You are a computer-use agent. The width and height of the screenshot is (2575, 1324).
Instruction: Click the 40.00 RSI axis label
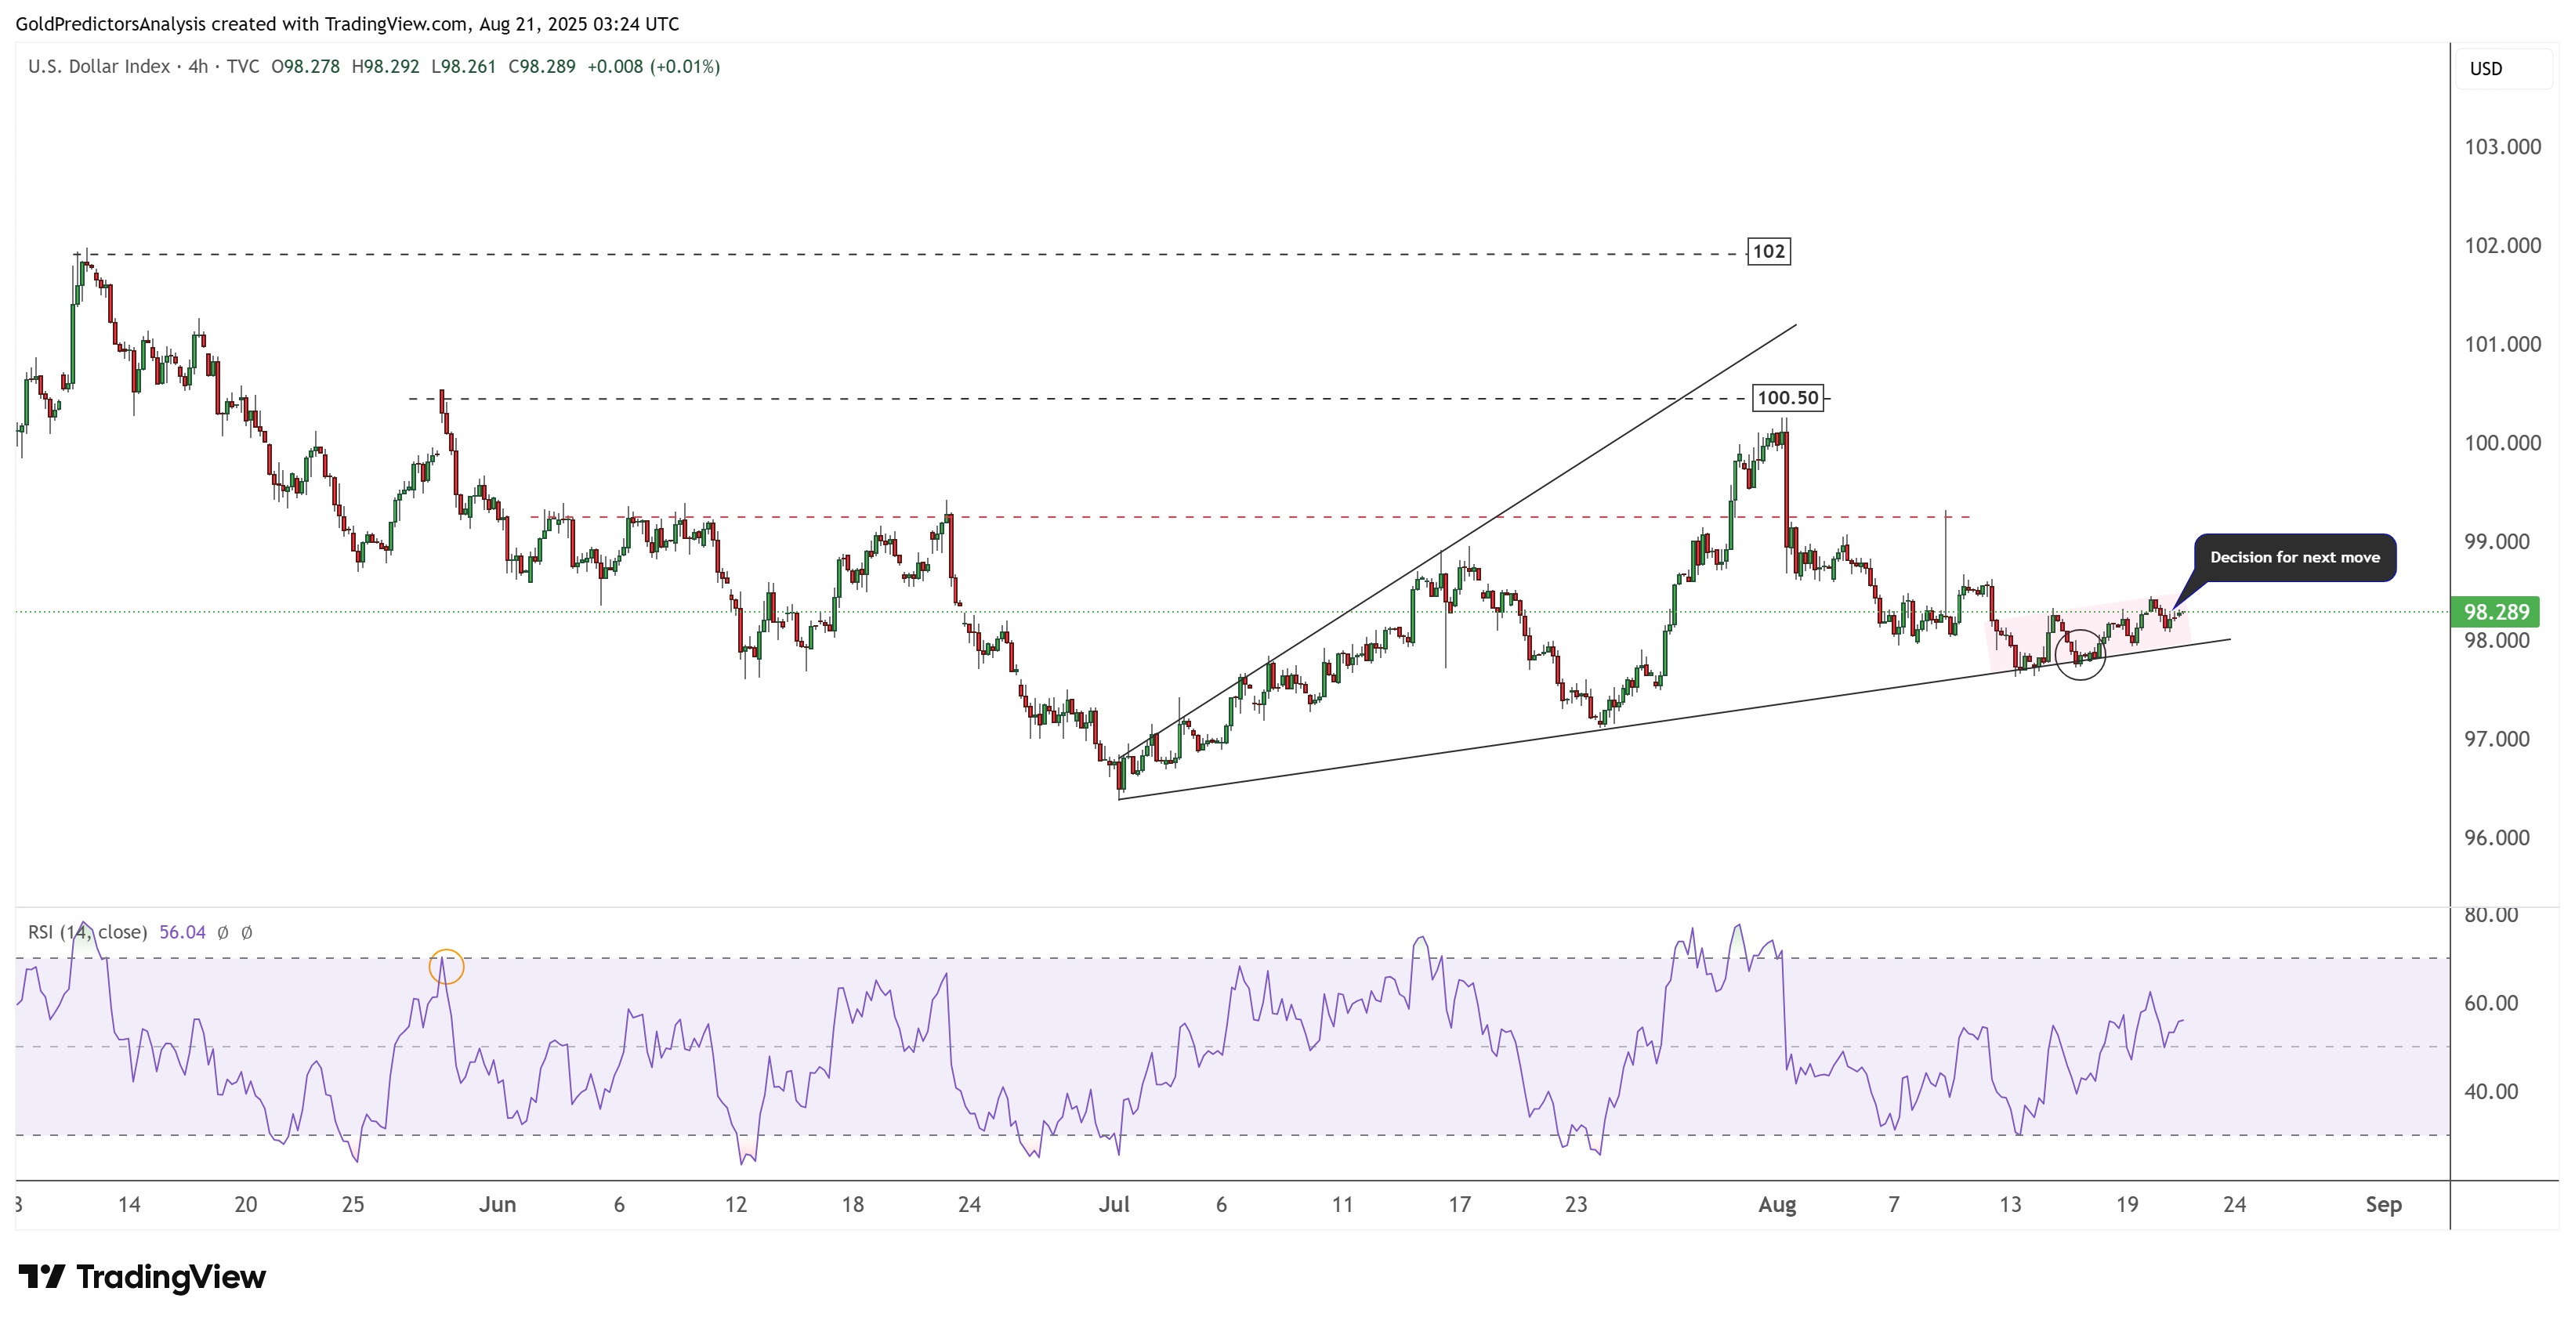(2490, 1092)
